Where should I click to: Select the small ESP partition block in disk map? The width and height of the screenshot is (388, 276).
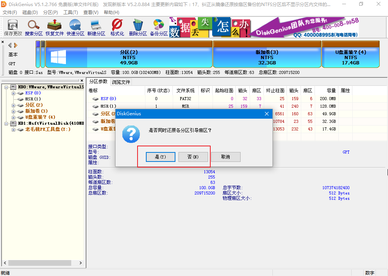tap(38, 54)
